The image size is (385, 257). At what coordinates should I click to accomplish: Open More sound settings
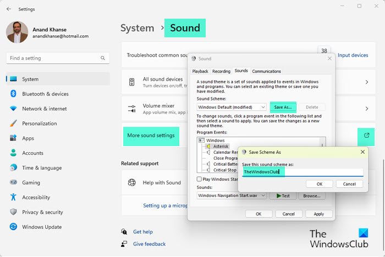pos(151,136)
